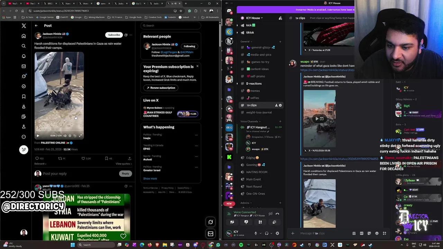Share the post via share icon
Image resolution: width=443 pixels, height=249 pixels.
pos(129,158)
